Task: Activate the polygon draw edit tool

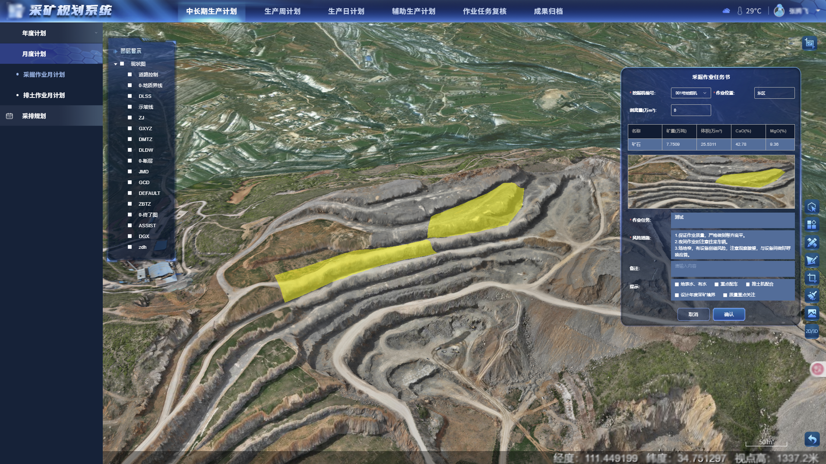Action: [812, 260]
